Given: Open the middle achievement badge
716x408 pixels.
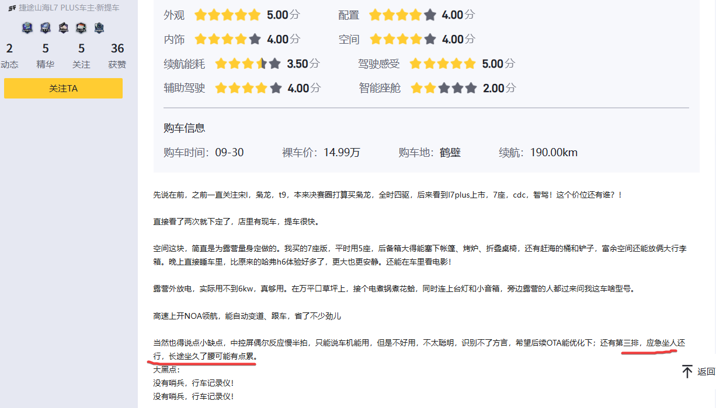Looking at the screenshot, I should tap(63, 27).
